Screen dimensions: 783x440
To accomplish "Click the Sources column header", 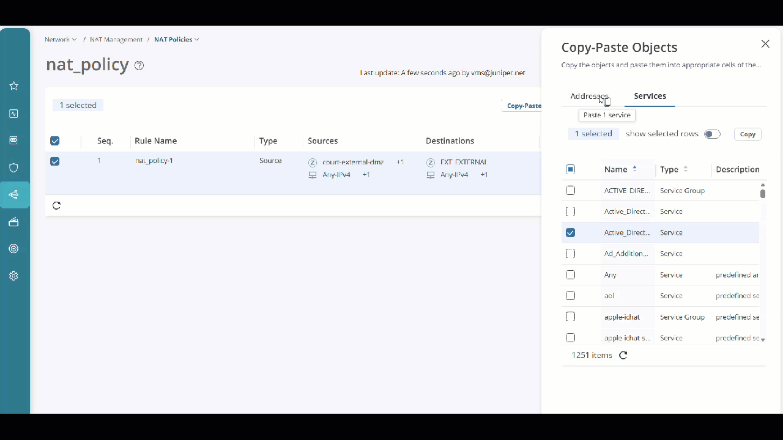I will [x=323, y=141].
